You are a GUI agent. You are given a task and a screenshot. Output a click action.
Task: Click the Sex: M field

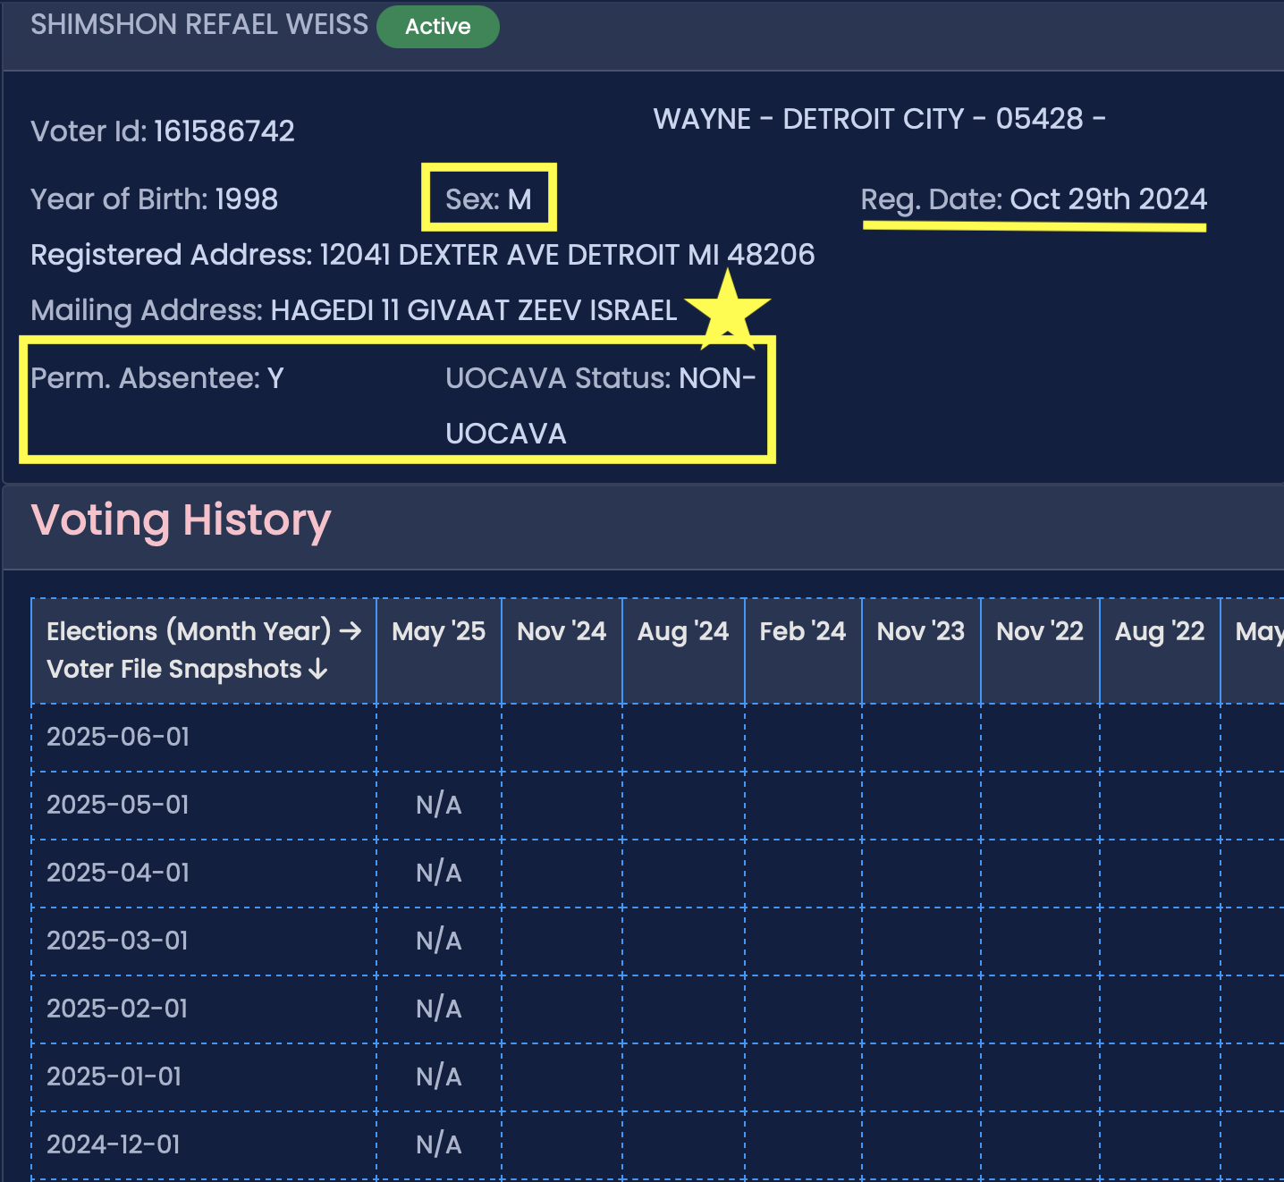(x=489, y=198)
